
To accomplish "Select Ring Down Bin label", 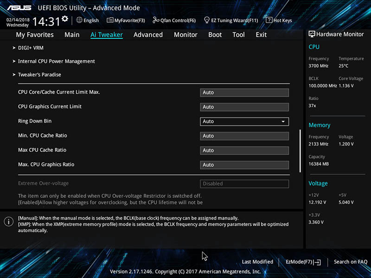I will (35, 121).
